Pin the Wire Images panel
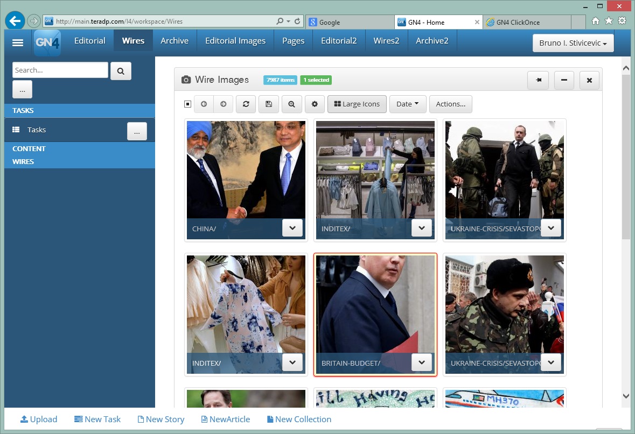The height and width of the screenshot is (434, 635). pyautogui.click(x=538, y=80)
